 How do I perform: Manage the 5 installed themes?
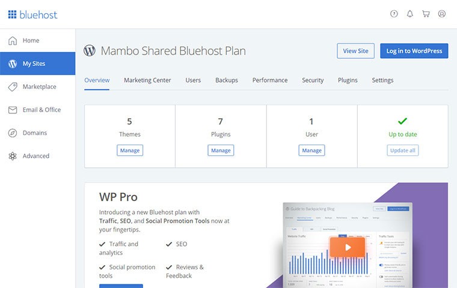[130, 151]
